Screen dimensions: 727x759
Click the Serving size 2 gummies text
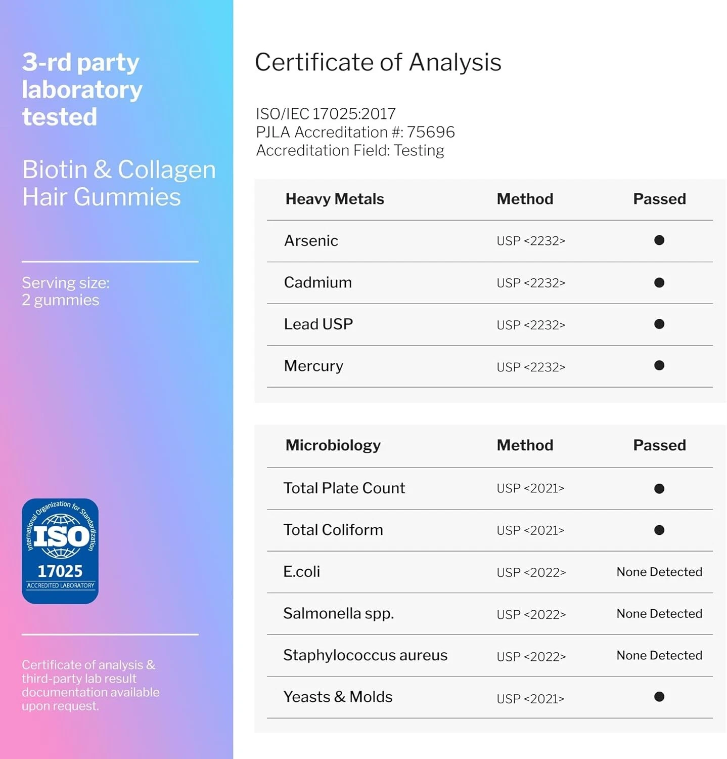[x=66, y=291]
